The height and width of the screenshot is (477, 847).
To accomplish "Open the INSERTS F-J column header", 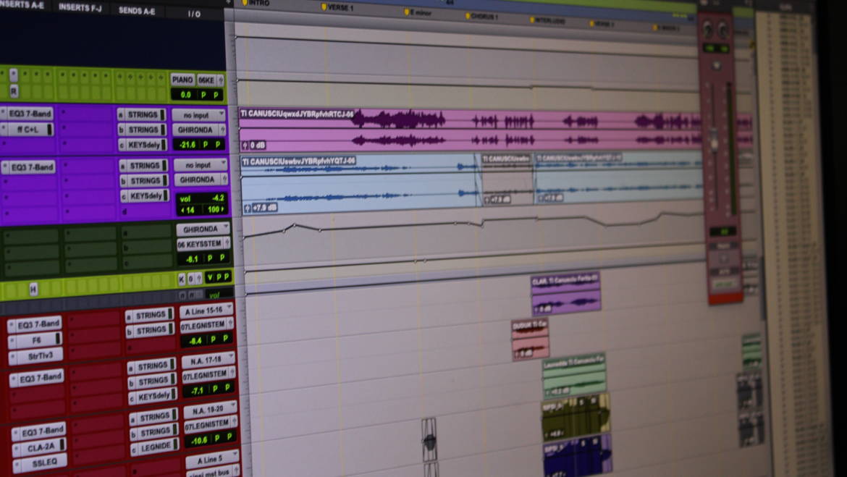I will point(80,7).
